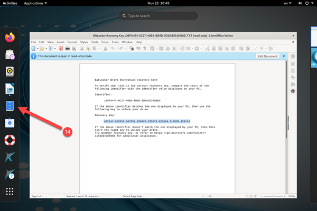The height and width of the screenshot is (211, 317).
Task: Open the View menu
Action: (51, 42)
